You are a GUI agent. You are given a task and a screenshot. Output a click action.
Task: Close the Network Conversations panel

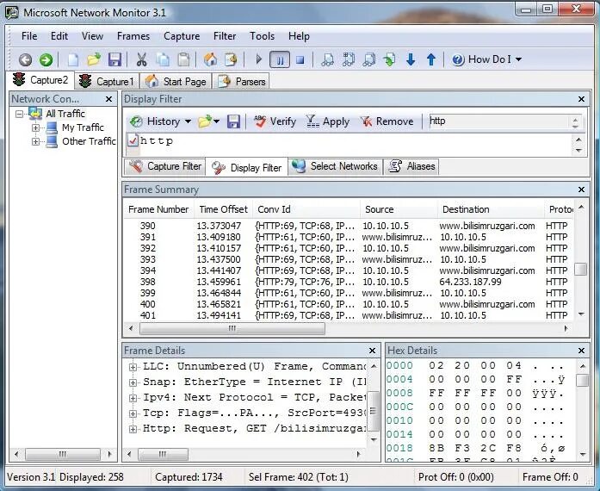109,99
